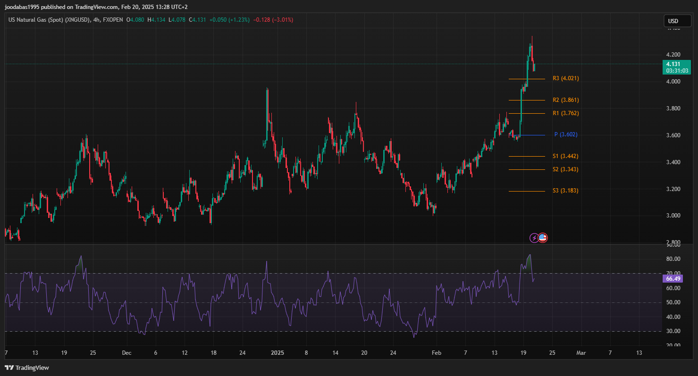The width and height of the screenshot is (698, 376).
Task: Click the blue P (3.602) pivot label
Action: coord(565,134)
